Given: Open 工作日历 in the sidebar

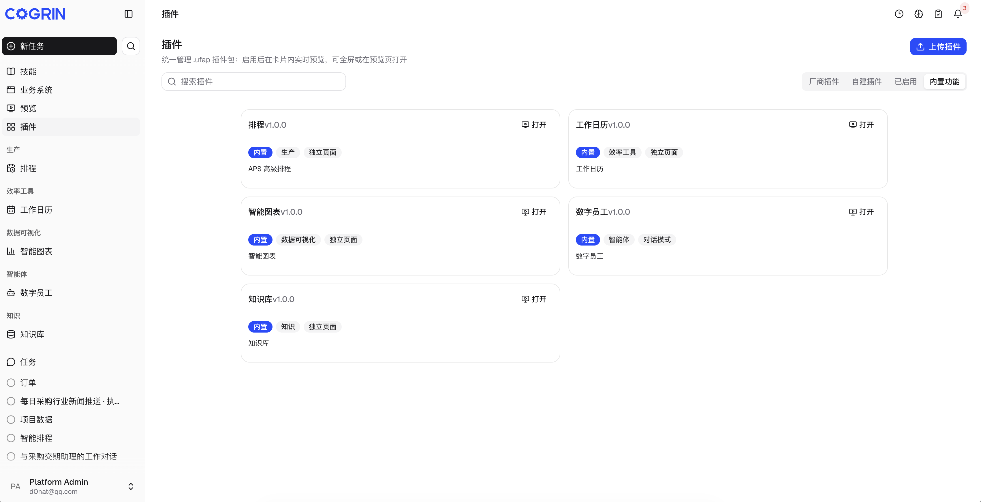Looking at the screenshot, I should point(71,210).
